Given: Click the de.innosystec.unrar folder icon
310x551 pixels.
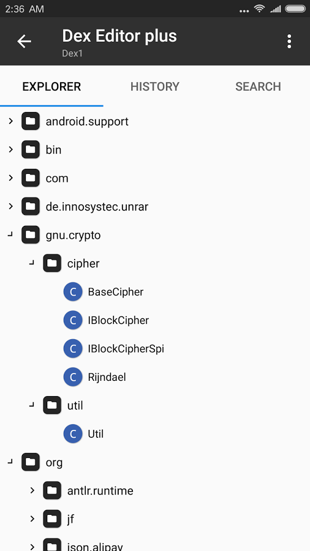Looking at the screenshot, I should coord(30,207).
